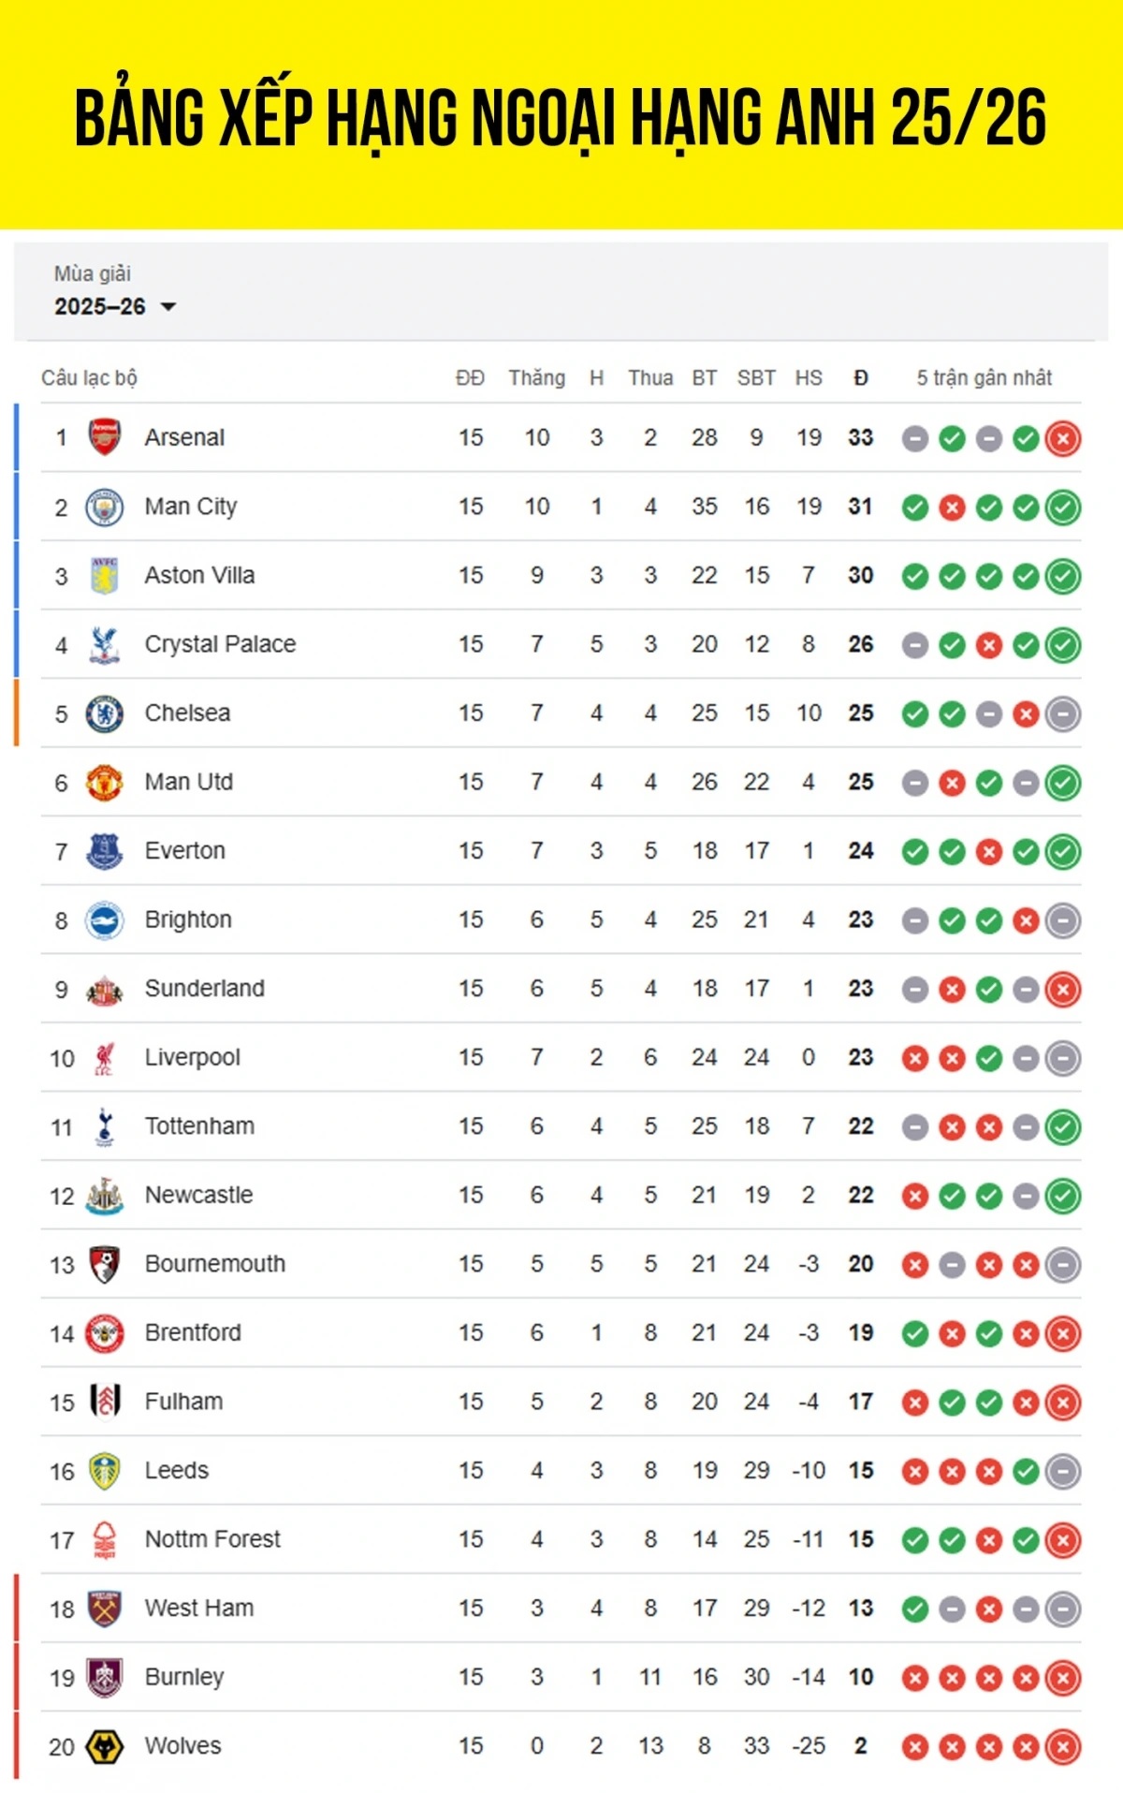Select the Wolves club badge
This screenshot has height=1793, width=1123.
105,1746
